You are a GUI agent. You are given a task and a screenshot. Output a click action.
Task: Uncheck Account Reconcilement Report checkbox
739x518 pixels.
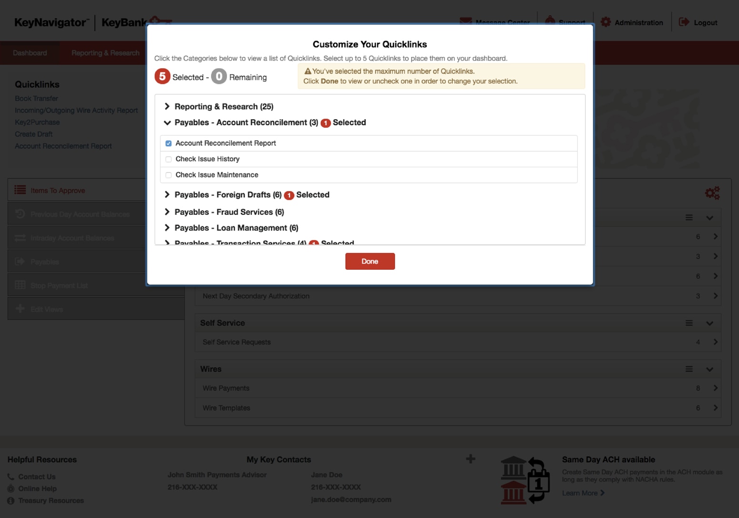coord(168,143)
